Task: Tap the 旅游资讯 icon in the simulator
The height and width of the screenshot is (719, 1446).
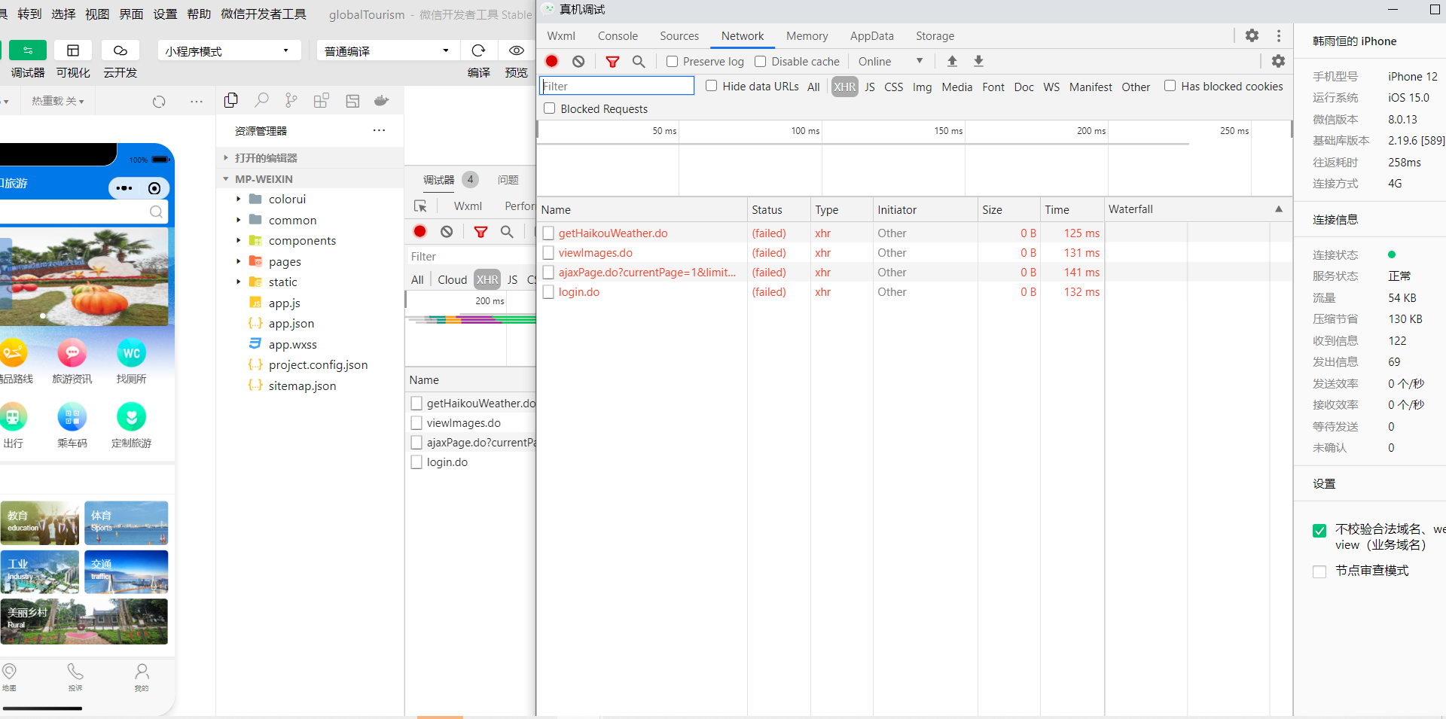Action: click(72, 352)
